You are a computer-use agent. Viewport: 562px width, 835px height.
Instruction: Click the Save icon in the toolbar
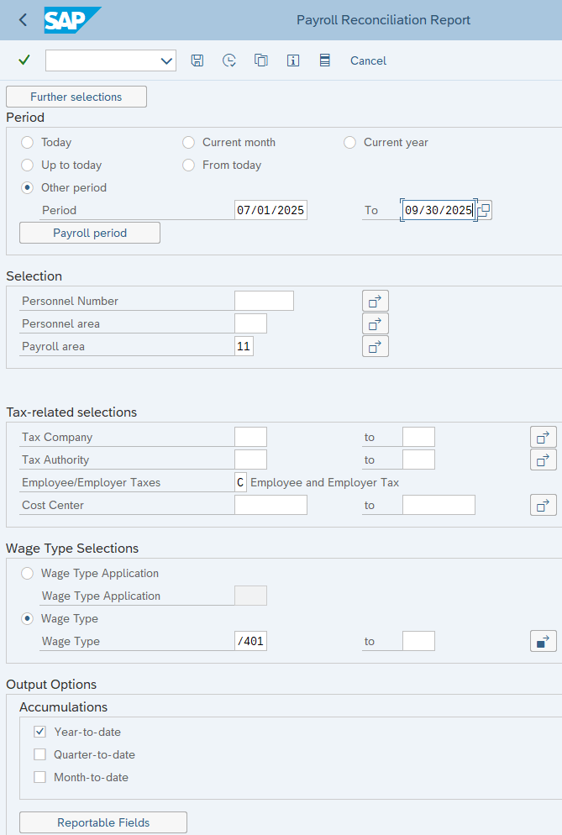click(x=197, y=60)
